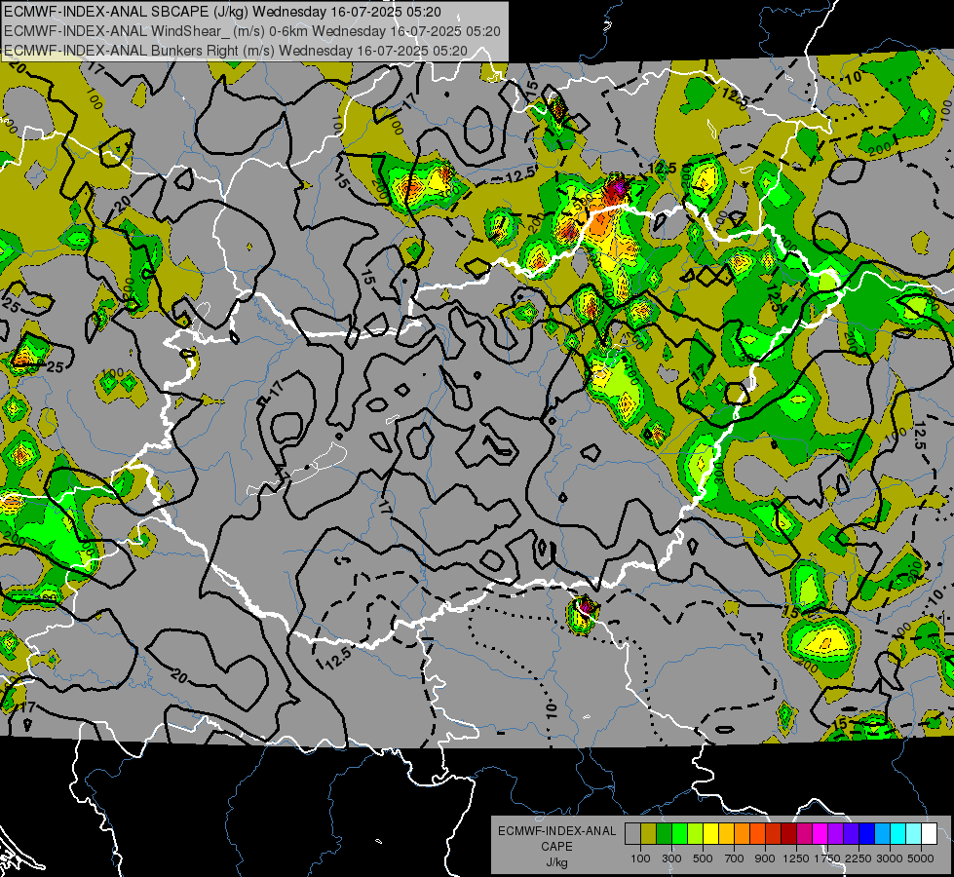
Task: Select the pure blue legend swatch
Action: pyautogui.click(x=867, y=834)
